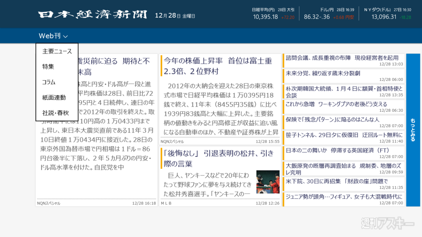The image size is (422, 237).
Task: Open headline 諮問会議、成長重視の布陣
Action: tap(344, 61)
